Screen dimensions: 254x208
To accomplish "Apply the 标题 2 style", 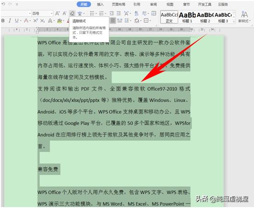I will pos(205,17).
